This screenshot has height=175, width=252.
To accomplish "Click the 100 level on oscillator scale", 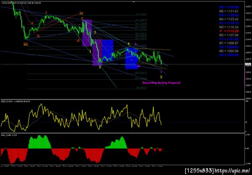I will (247, 101).
